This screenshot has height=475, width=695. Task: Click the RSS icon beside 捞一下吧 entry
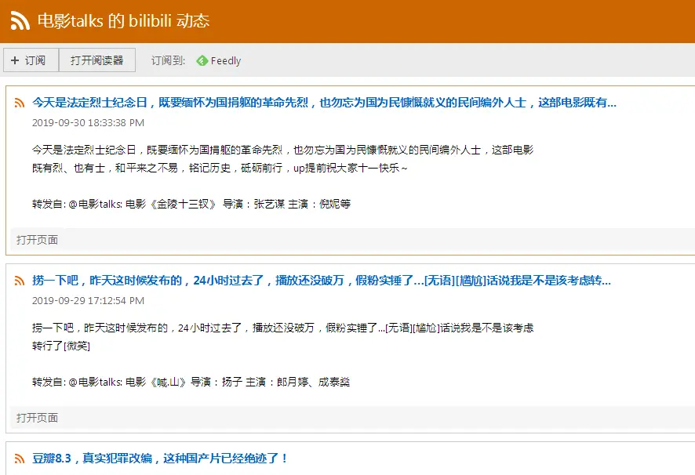coord(20,281)
